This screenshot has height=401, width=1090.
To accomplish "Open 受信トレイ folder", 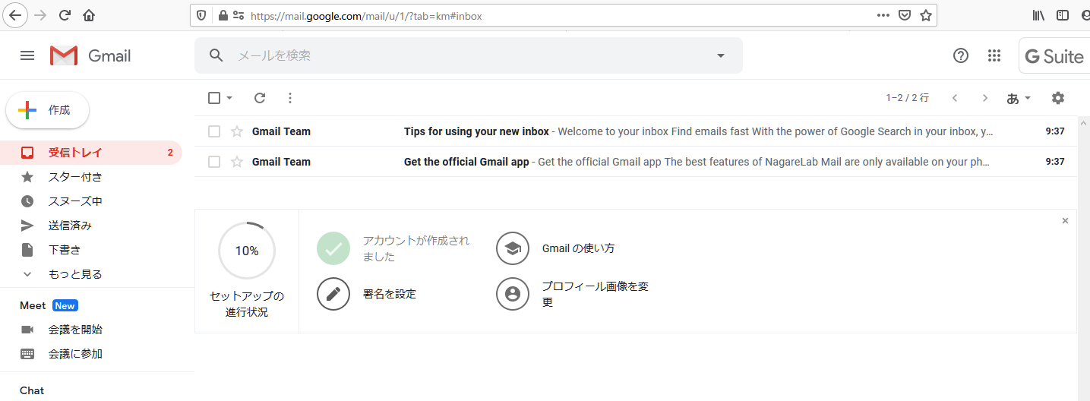I will coord(91,153).
